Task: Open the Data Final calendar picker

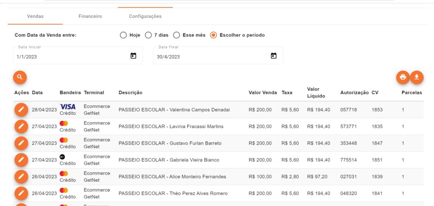Action: 273,56
